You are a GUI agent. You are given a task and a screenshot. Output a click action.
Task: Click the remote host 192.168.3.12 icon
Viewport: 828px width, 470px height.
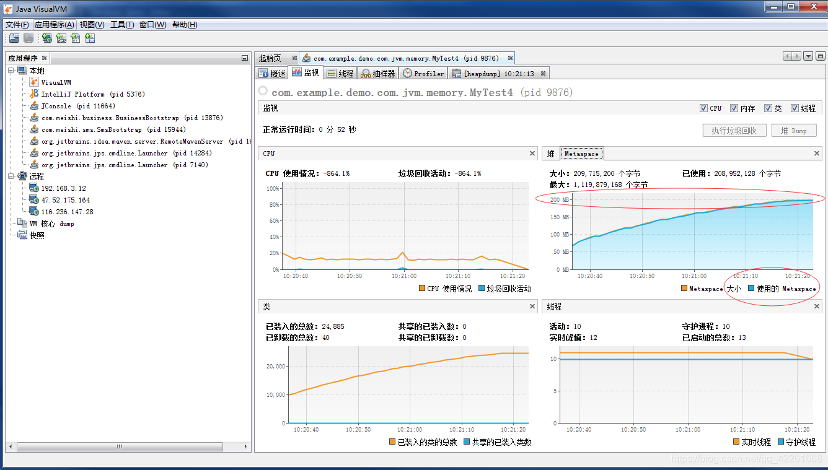[x=34, y=188]
